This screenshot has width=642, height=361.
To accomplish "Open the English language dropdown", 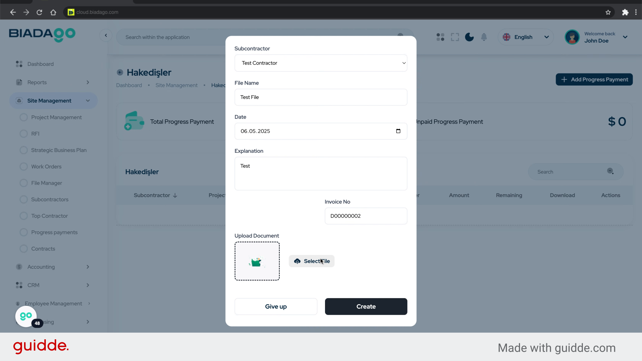I will click(526, 37).
